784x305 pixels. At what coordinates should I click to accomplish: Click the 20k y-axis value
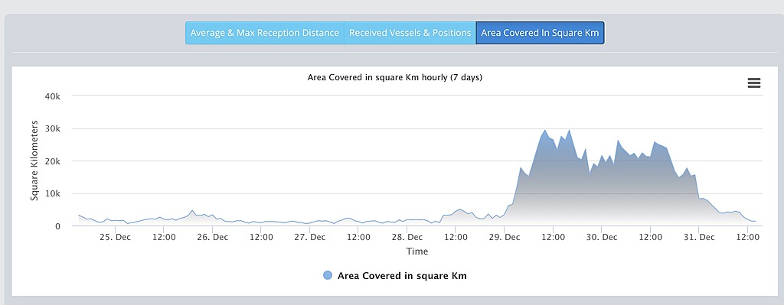point(52,161)
